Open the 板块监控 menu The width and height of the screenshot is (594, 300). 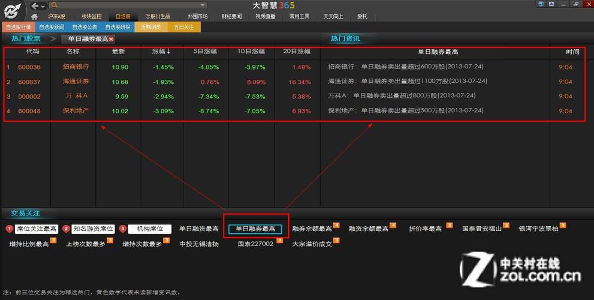91,16
